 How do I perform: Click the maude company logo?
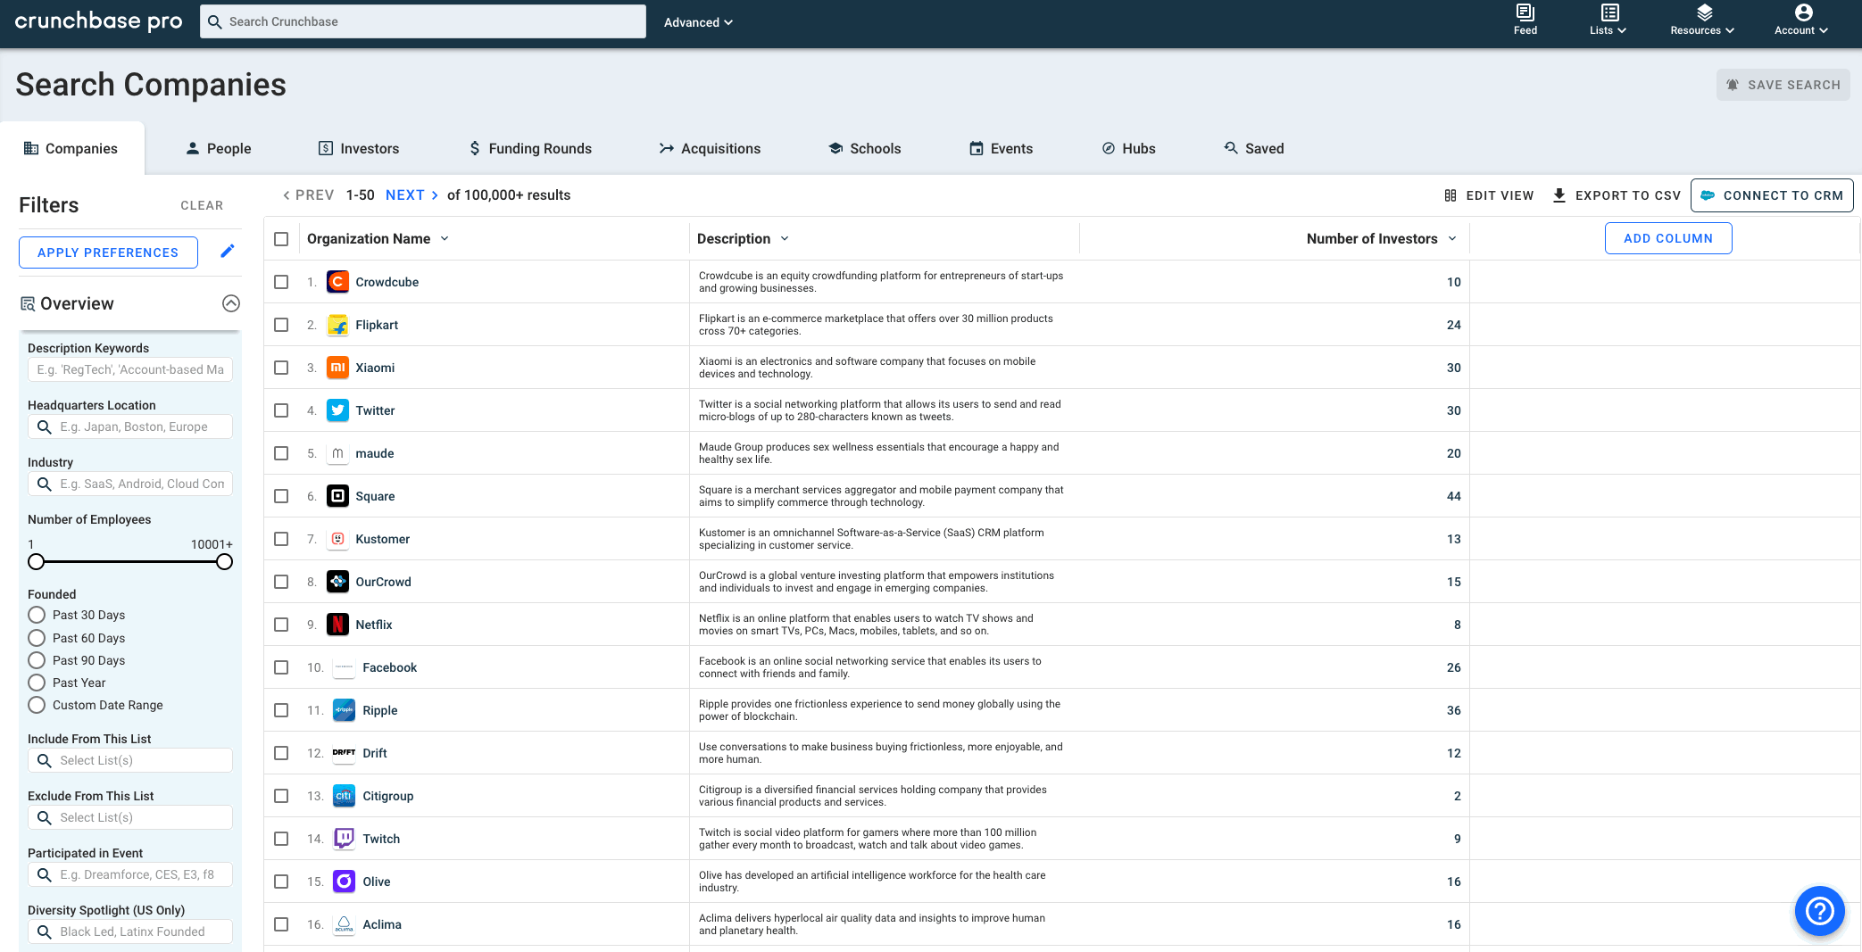coord(337,453)
